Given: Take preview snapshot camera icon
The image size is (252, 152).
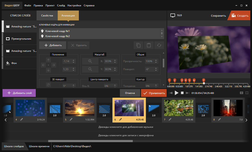Looking at the screenshot, I should click(241, 93).
